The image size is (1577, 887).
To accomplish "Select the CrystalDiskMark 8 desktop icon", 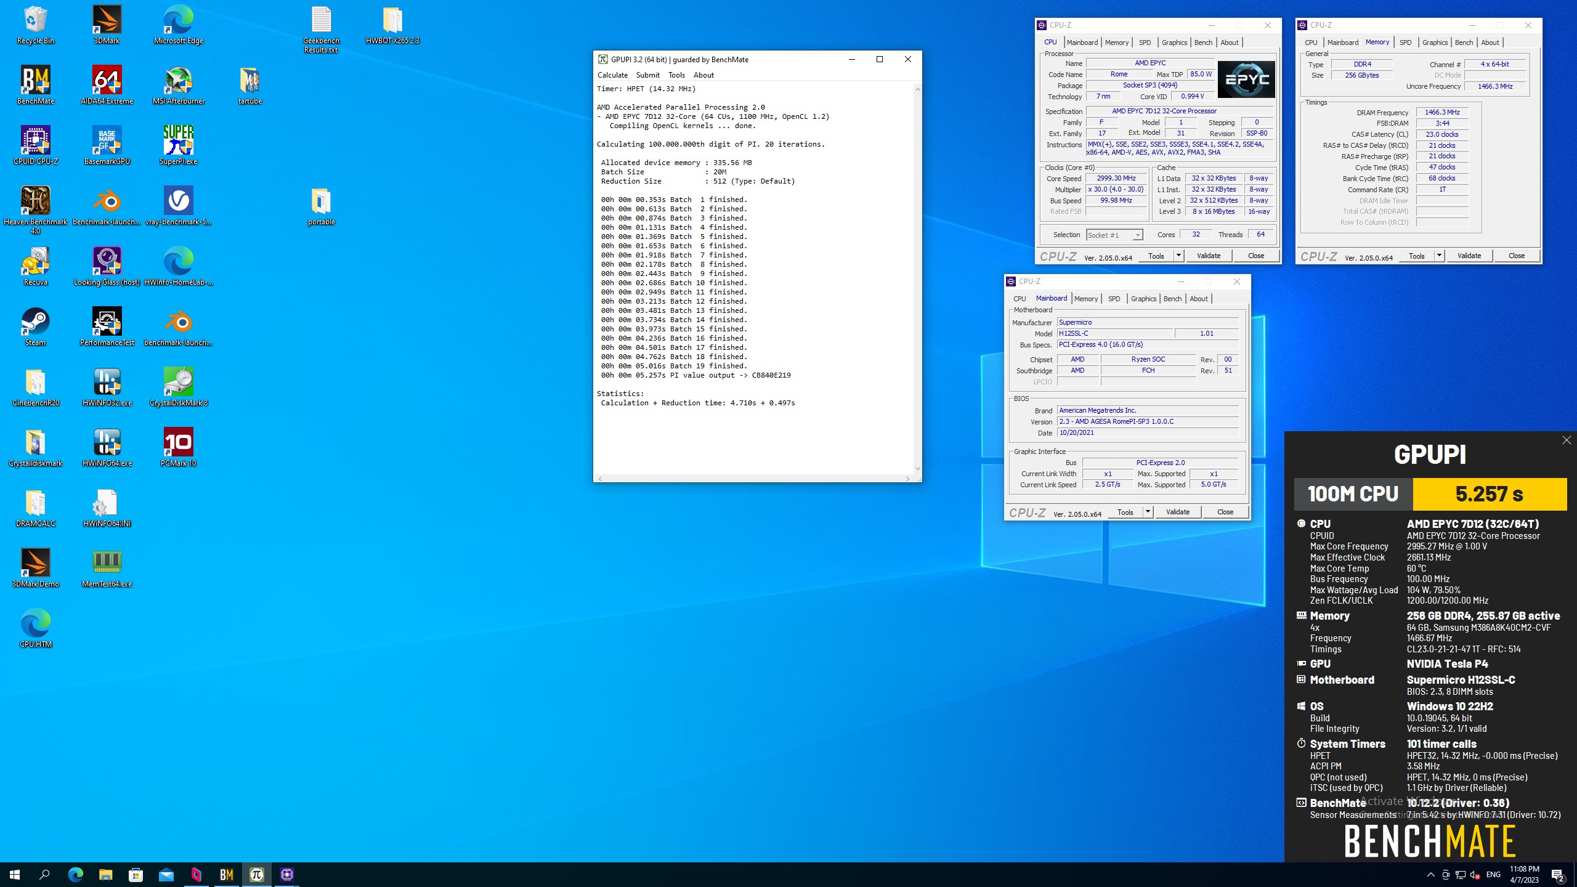I will [x=179, y=387].
